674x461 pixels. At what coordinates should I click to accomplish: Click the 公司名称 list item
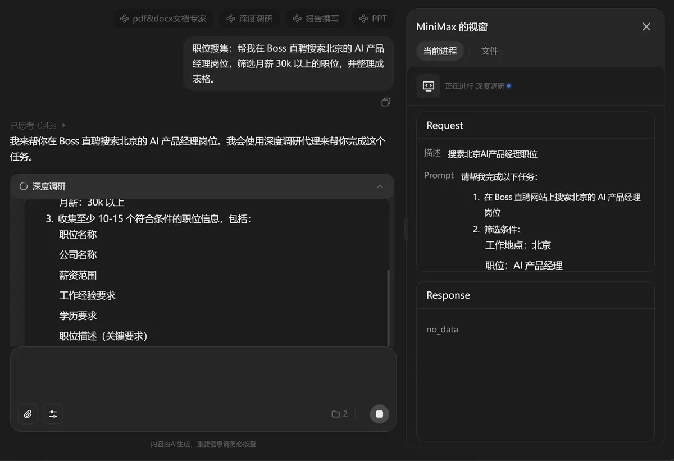tap(78, 255)
